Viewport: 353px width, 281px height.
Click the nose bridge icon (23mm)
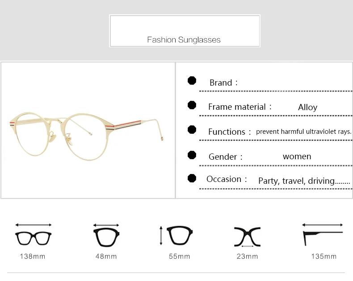click(247, 236)
